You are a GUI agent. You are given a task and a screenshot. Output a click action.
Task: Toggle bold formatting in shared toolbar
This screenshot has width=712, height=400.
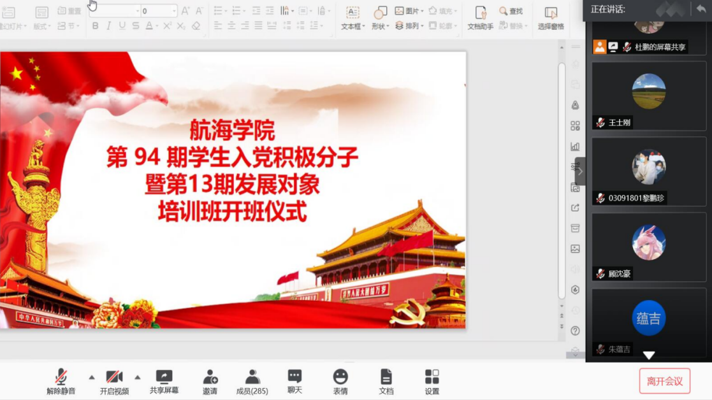point(96,26)
